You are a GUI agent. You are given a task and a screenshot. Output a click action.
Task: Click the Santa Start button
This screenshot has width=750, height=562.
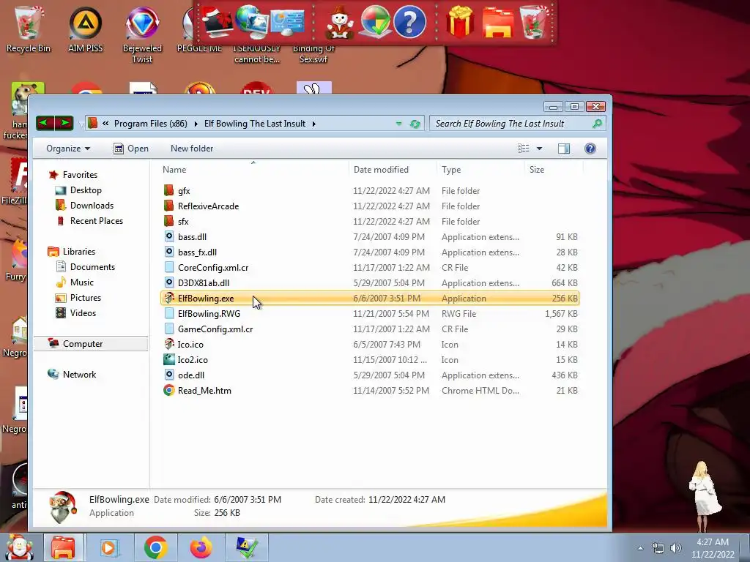point(18,547)
